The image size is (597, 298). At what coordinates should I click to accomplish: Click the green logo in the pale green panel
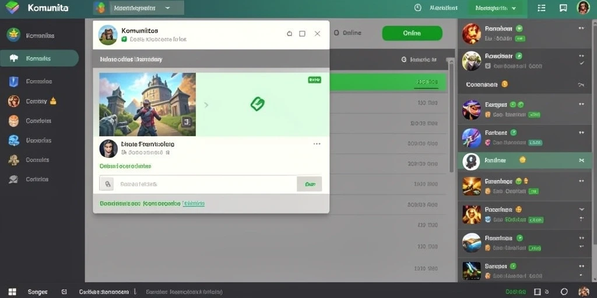click(x=257, y=104)
